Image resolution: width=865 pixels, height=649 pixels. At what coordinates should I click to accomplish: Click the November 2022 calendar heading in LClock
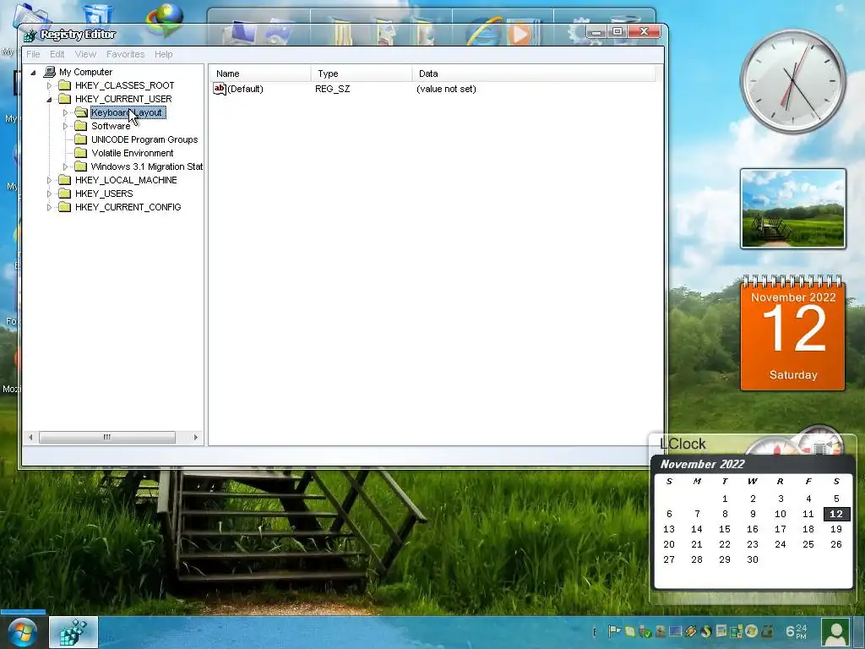[702, 464]
